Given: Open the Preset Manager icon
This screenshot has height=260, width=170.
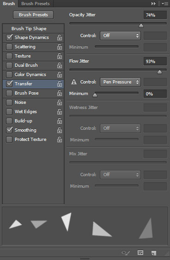Looking at the screenshot, I should pyautogui.click(x=140, y=253).
